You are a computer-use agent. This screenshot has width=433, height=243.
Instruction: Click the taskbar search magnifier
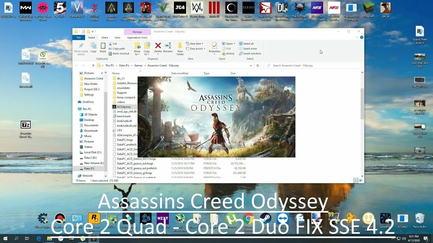16,238
